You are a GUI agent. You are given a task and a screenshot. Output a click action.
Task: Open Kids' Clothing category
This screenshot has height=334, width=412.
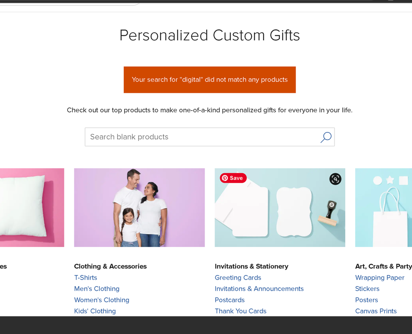[x=95, y=311]
